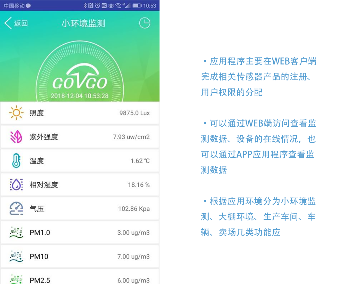Click the paragraph starting 应用程序主要在WEB客户端

tap(259, 77)
